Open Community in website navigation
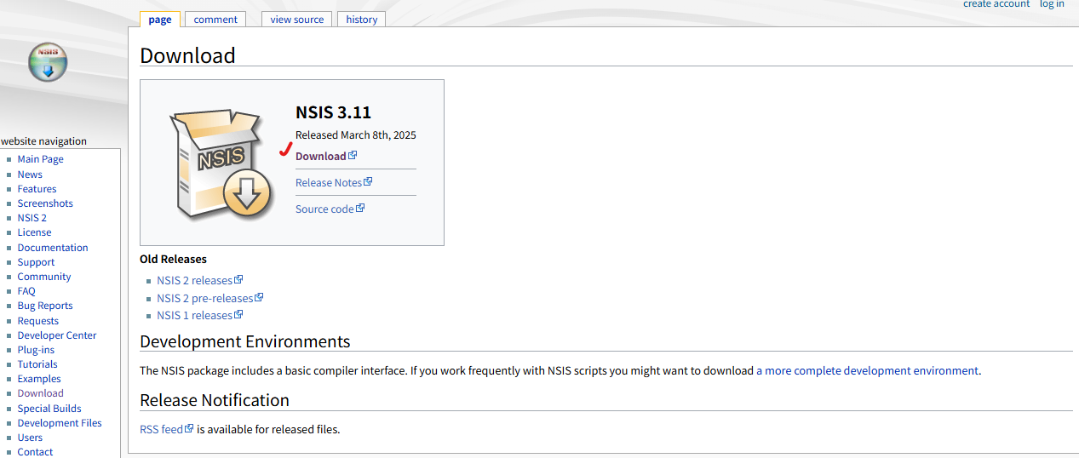Image resolution: width=1079 pixels, height=458 pixels. tap(44, 277)
